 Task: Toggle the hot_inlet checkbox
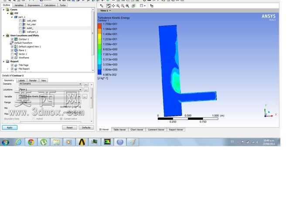20,24
